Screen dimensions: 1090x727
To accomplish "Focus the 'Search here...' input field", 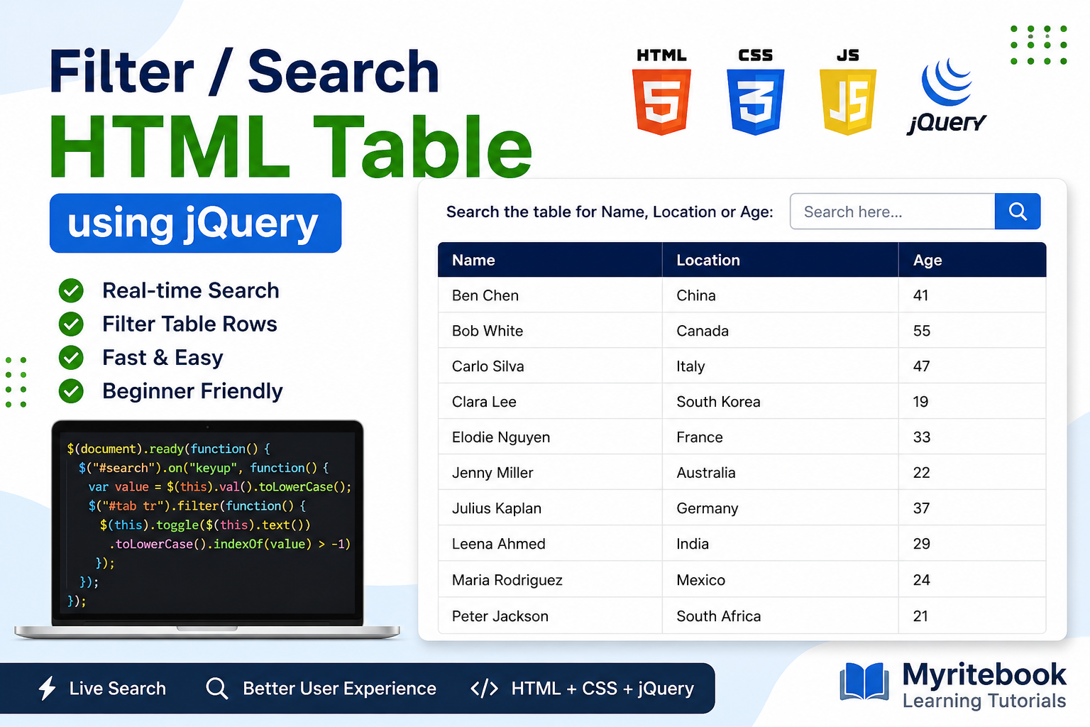I will click(893, 212).
